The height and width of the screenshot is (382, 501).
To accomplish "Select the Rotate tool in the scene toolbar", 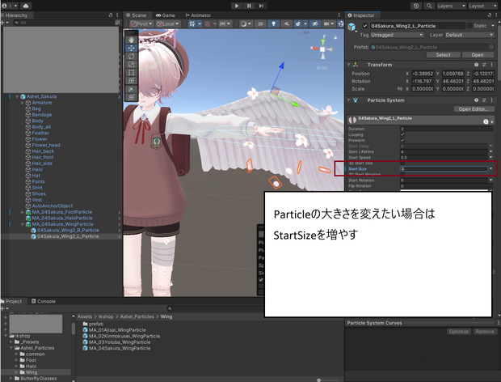I will point(132,57).
